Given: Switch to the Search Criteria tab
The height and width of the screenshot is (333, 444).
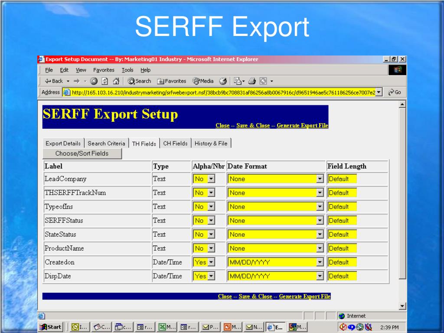Looking at the screenshot, I should pyautogui.click(x=107, y=143).
